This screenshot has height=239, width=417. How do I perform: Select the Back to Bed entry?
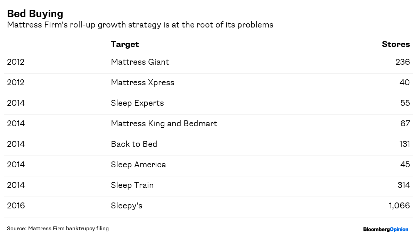click(x=134, y=144)
